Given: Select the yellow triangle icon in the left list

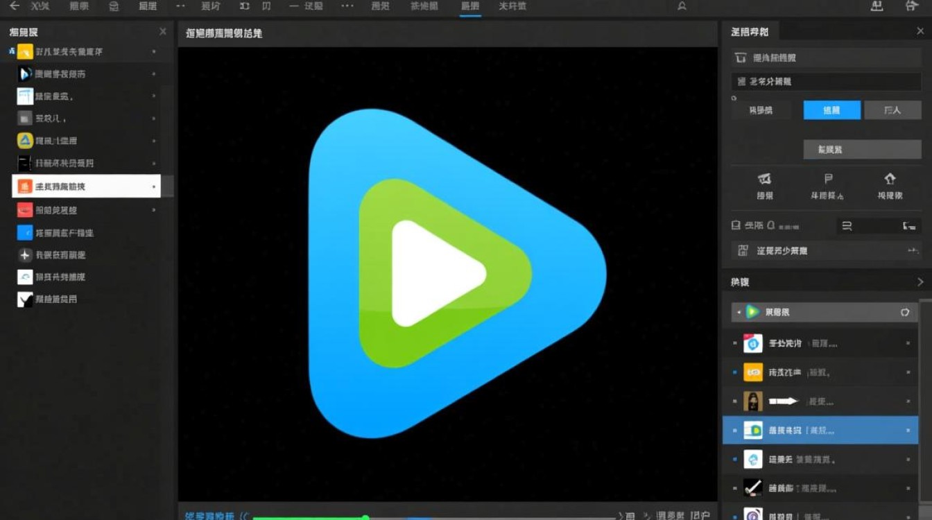Looking at the screenshot, I should coord(25,141).
